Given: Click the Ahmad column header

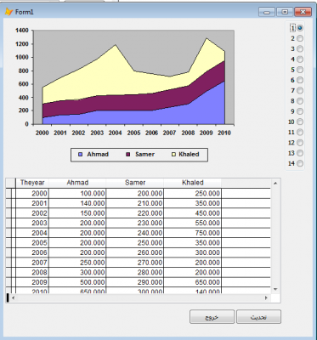Looking at the screenshot, I should pyautogui.click(x=77, y=183).
